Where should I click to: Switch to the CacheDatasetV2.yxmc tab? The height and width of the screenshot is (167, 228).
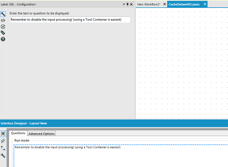184,4
